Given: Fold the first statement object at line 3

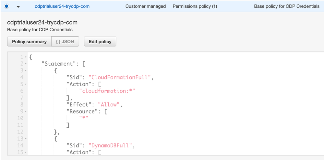Looking at the screenshot, I should [x=26, y=71].
